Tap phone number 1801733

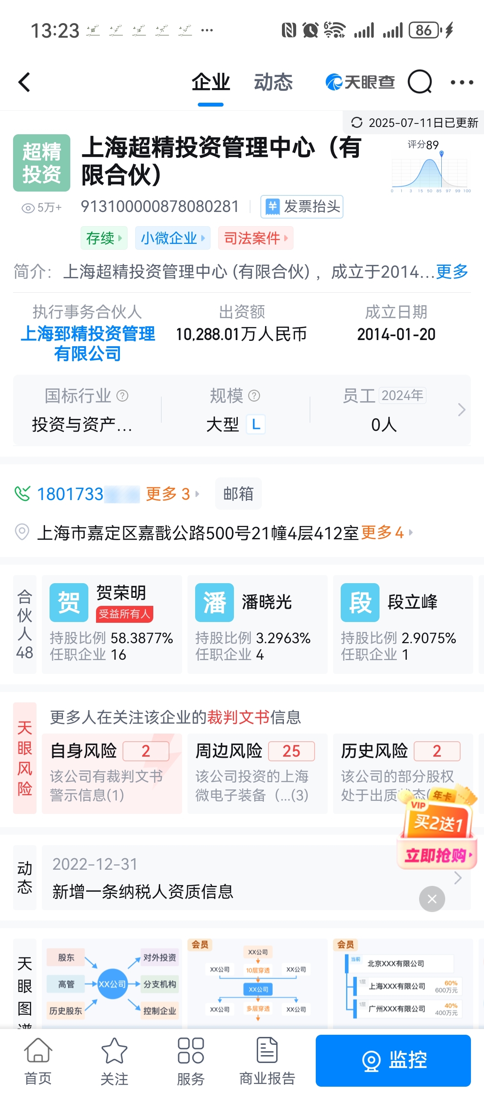point(88,494)
